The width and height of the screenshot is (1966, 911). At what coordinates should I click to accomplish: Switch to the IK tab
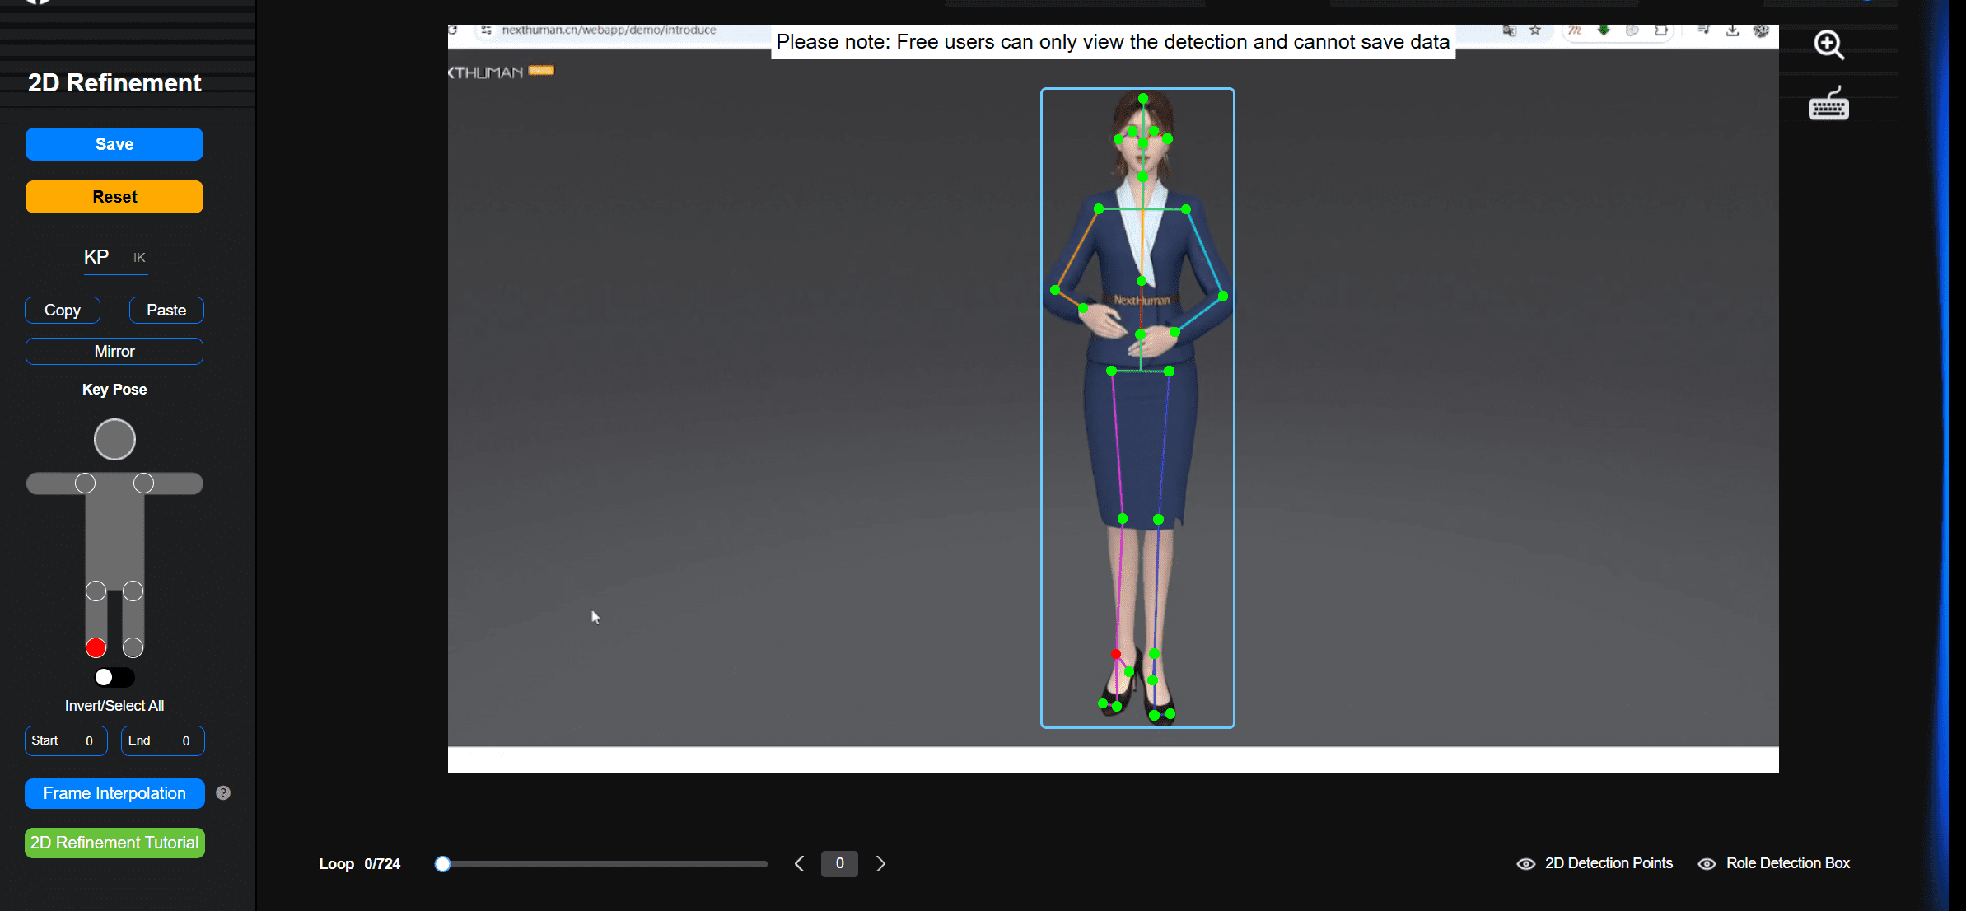click(x=139, y=258)
